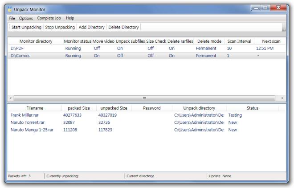Sort files by packed Size header
Screen dimensions: 294x188
[79, 108]
